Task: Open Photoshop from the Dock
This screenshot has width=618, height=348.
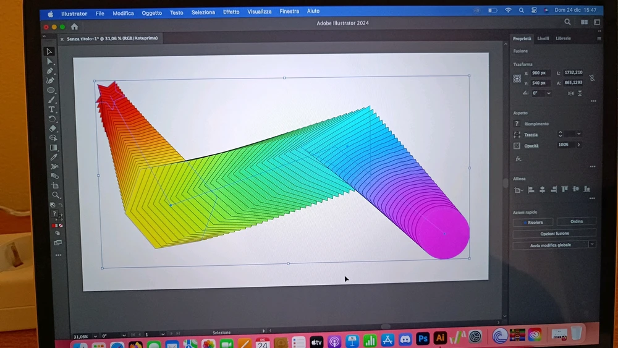Action: click(x=423, y=339)
